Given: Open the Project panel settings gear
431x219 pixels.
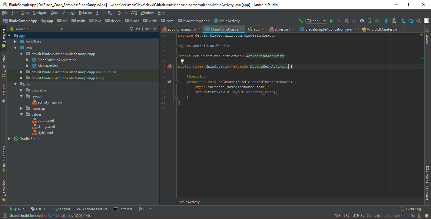Looking at the screenshot, I should pyautogui.click(x=147, y=29).
